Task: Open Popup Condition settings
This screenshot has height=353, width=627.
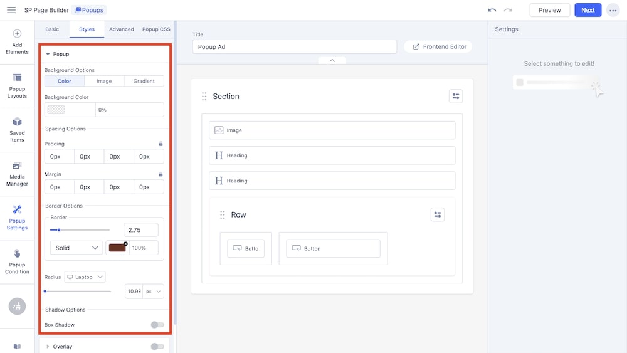Action: 17,261
